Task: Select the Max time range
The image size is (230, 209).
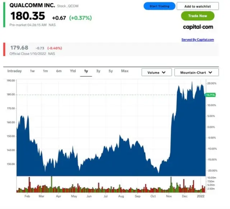Action: point(125,71)
